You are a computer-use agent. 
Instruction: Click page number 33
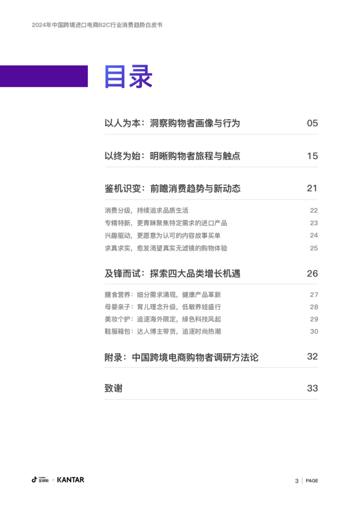(313, 388)
